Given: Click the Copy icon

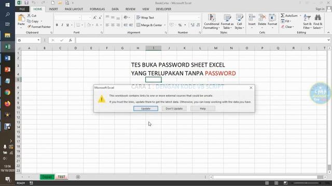Looking at the screenshot, I should pos(29,21).
